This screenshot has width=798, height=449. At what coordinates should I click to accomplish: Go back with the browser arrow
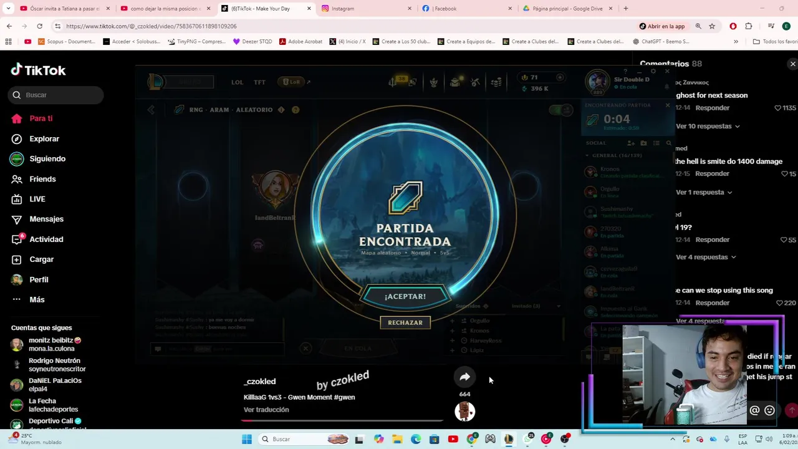[x=9, y=26]
